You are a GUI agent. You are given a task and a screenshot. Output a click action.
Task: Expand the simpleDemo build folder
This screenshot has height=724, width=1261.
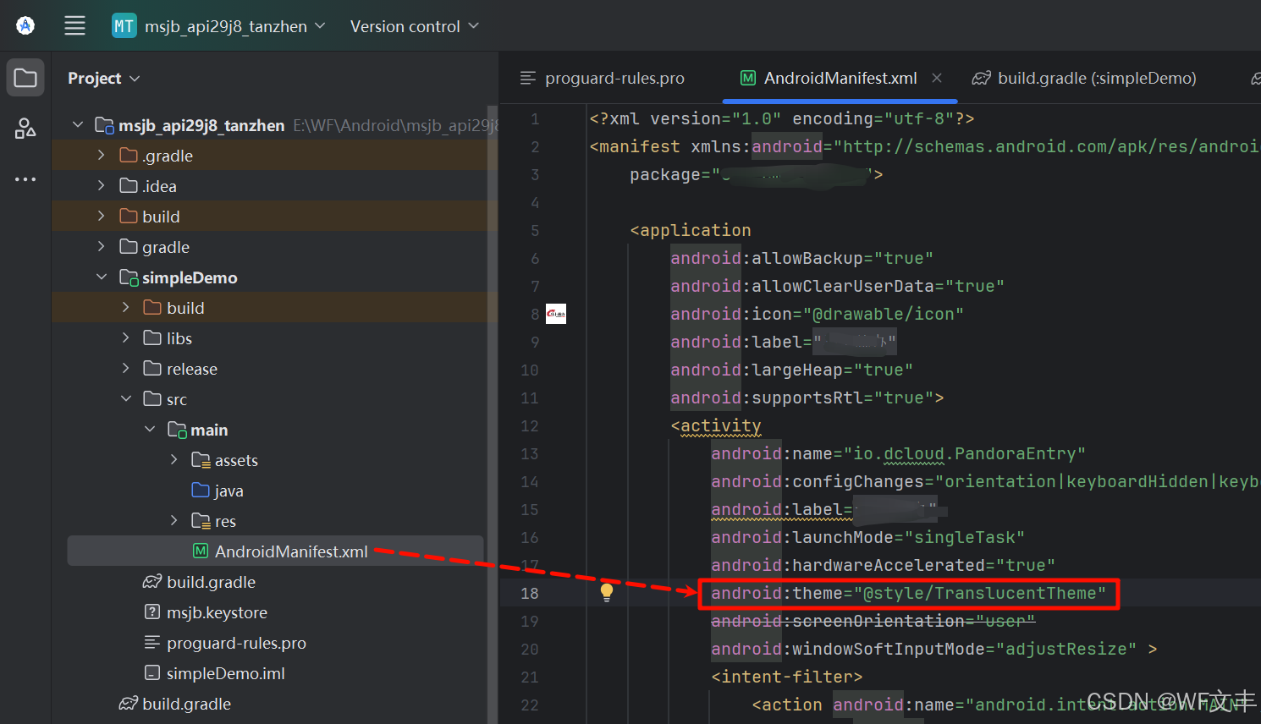click(x=126, y=308)
